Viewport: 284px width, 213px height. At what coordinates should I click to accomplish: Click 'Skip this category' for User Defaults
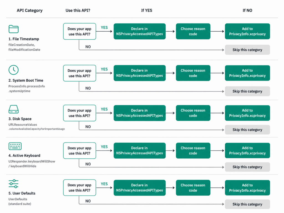pos(247,204)
